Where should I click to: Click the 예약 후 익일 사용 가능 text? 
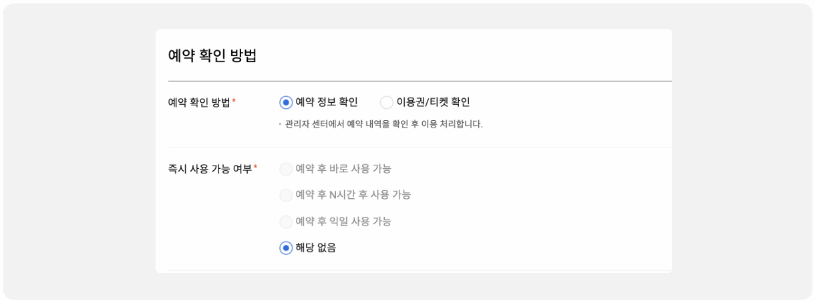point(343,222)
